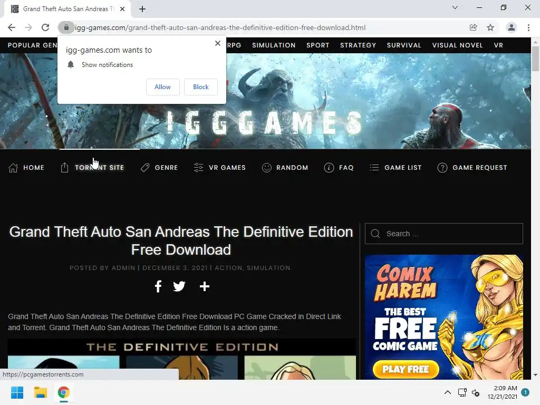Open the notification center badge
This screenshot has height=405, width=540.
click(525, 392)
